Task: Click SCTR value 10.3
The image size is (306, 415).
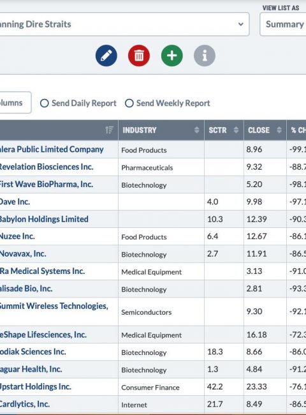Action: pyautogui.click(x=215, y=219)
